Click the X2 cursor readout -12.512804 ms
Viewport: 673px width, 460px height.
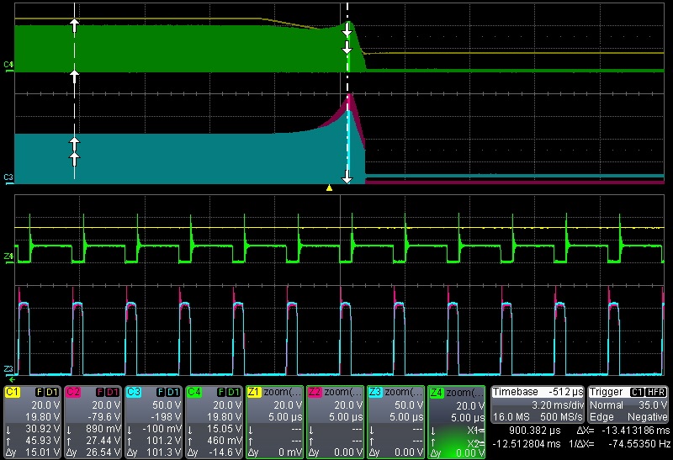(x=527, y=444)
